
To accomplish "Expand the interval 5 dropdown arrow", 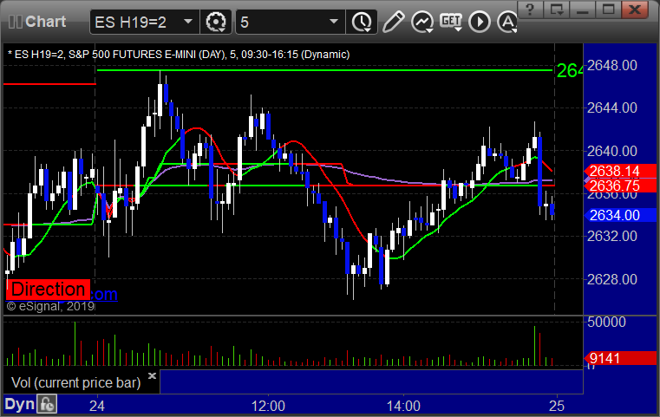I will (x=334, y=22).
